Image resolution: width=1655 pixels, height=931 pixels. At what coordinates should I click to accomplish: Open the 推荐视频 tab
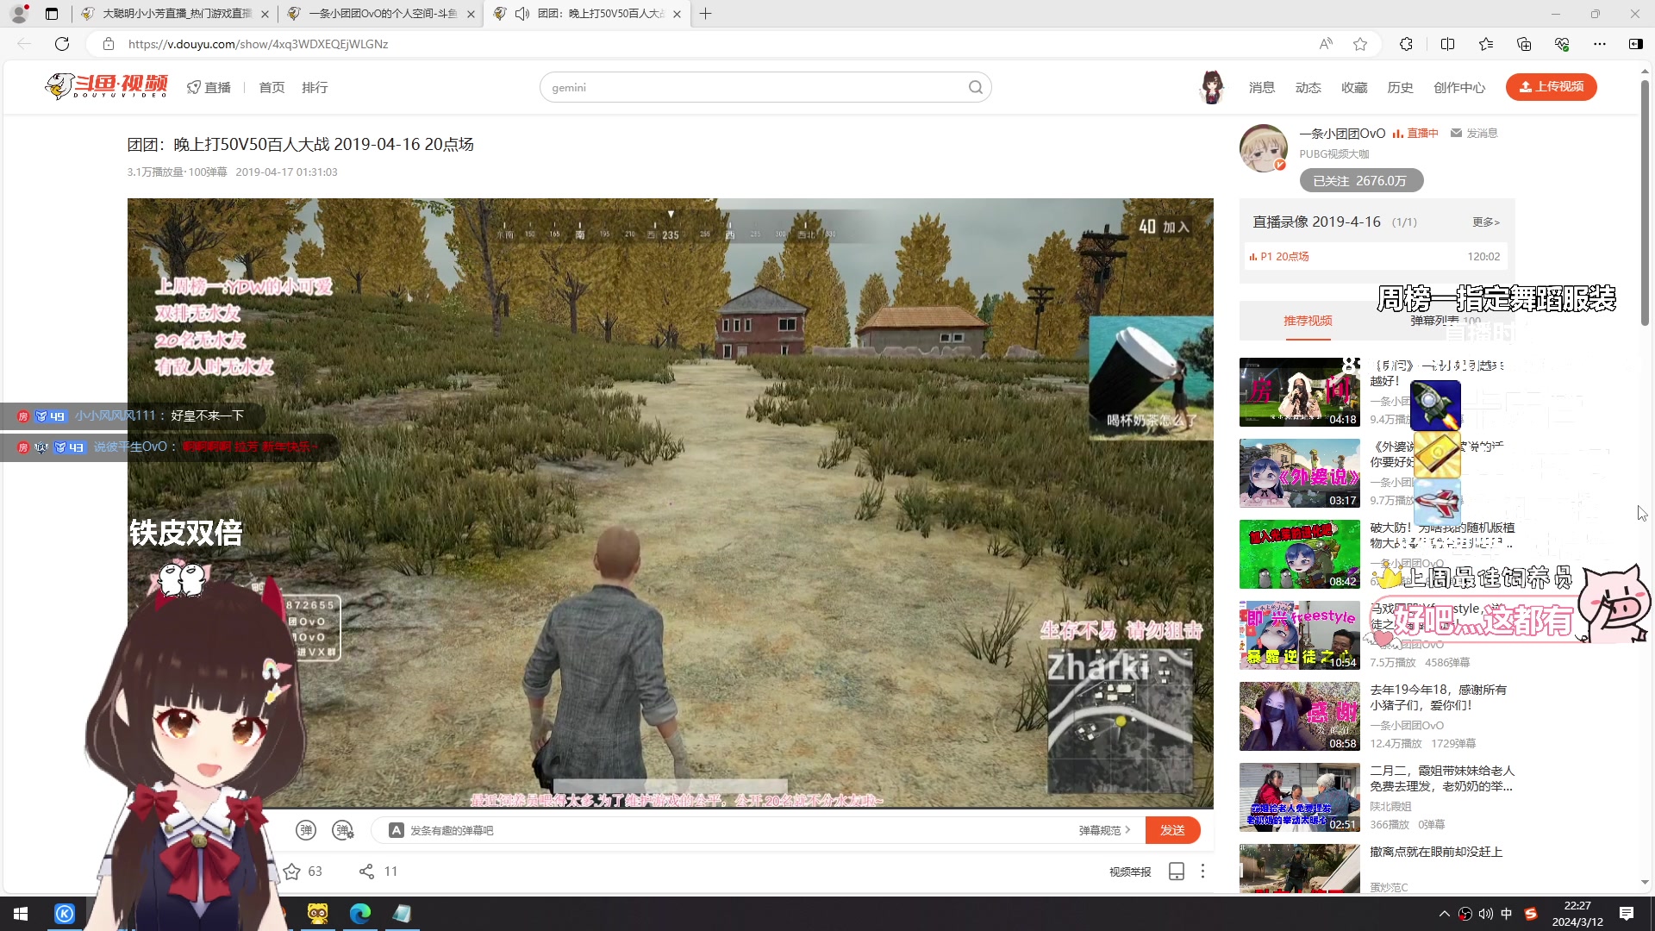1308,321
